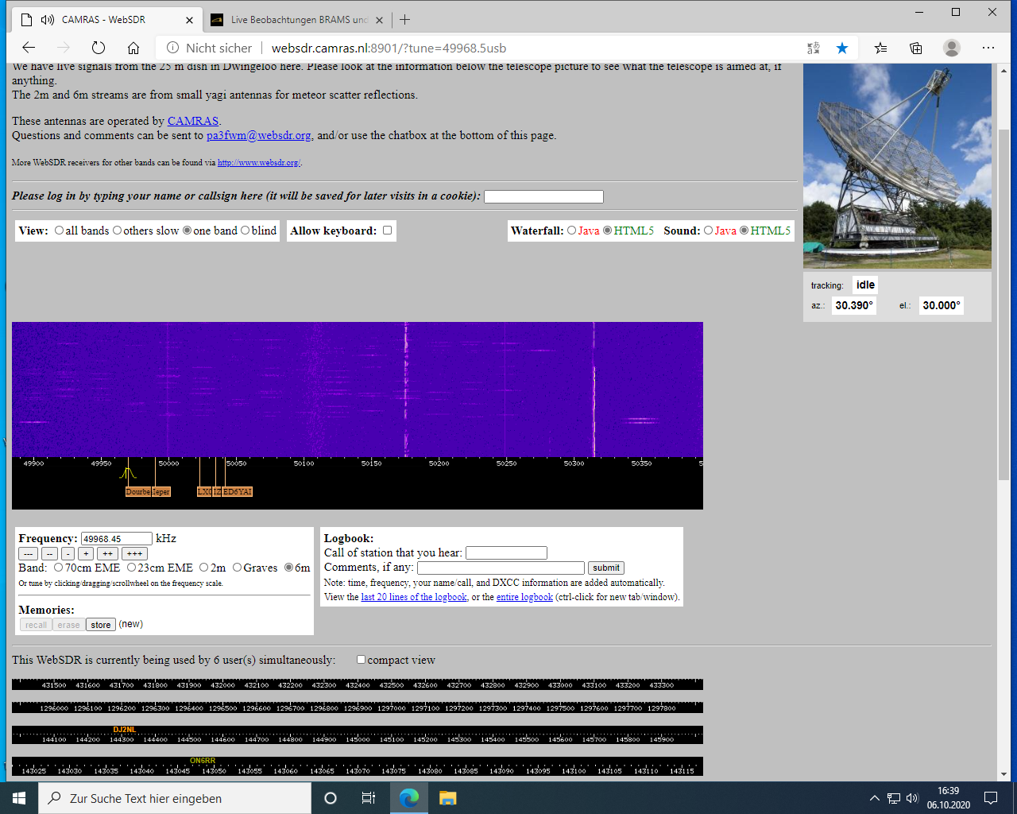Screen dimensions: 1017x814
Task: Tune up with the single '+' button
Action: coord(87,554)
